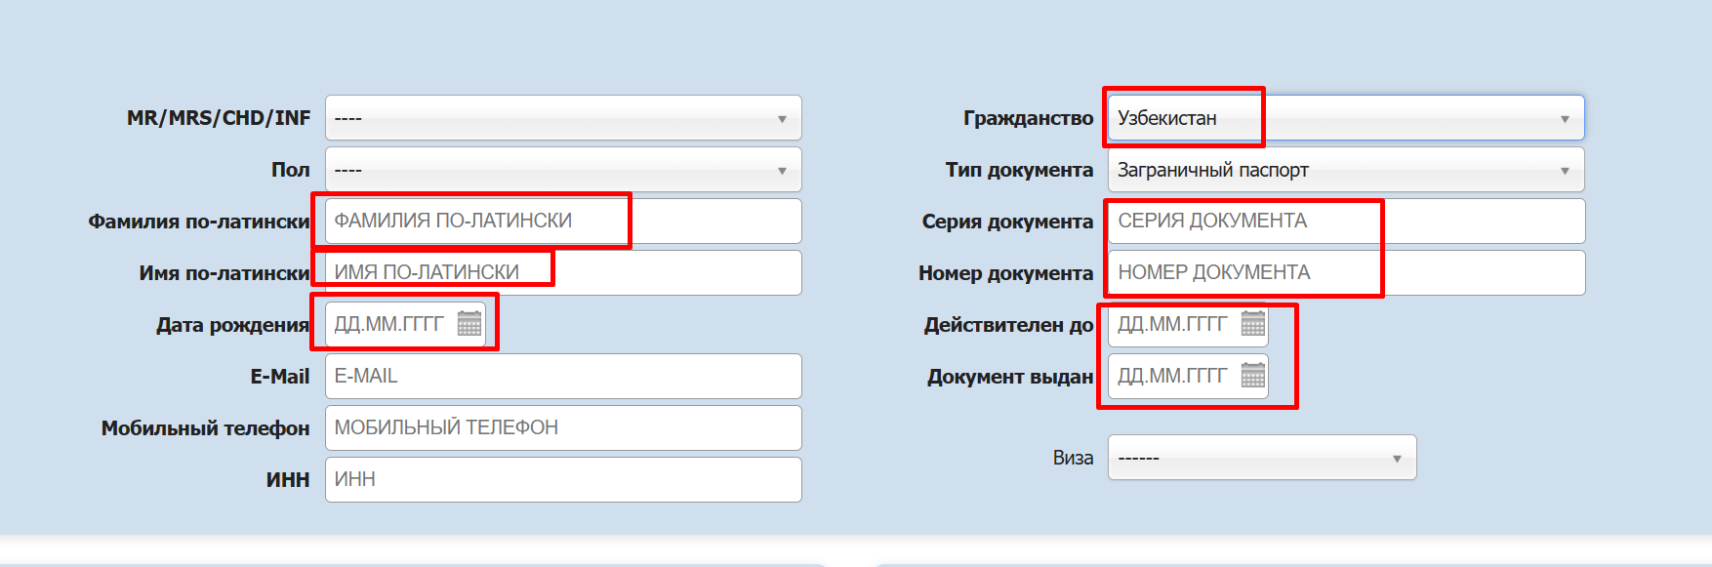The height and width of the screenshot is (567, 1712).
Task: Change the Гражданство dropdown showing Узбекистан
Action: (x=1345, y=118)
